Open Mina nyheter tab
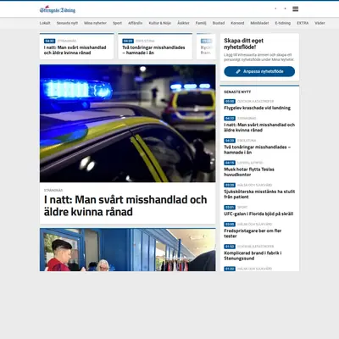 95,23
